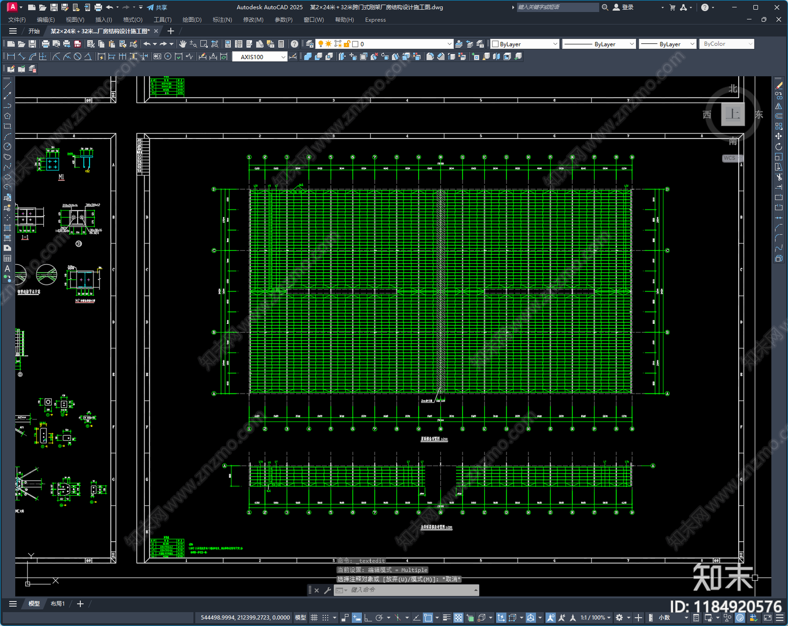788x626 pixels.
Task: Click the Move tool in modify toolbar
Action: 779,136
